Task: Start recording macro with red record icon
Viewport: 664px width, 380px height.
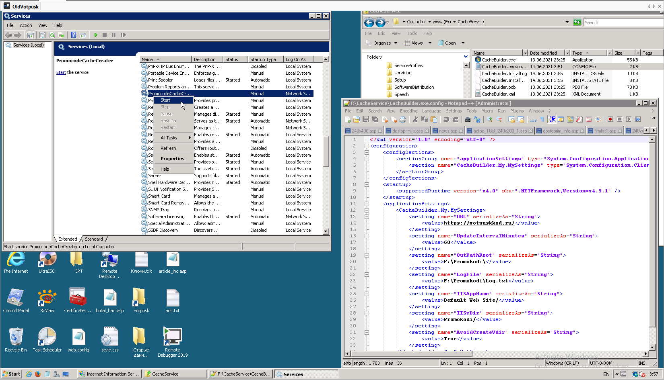Action: pos(610,119)
